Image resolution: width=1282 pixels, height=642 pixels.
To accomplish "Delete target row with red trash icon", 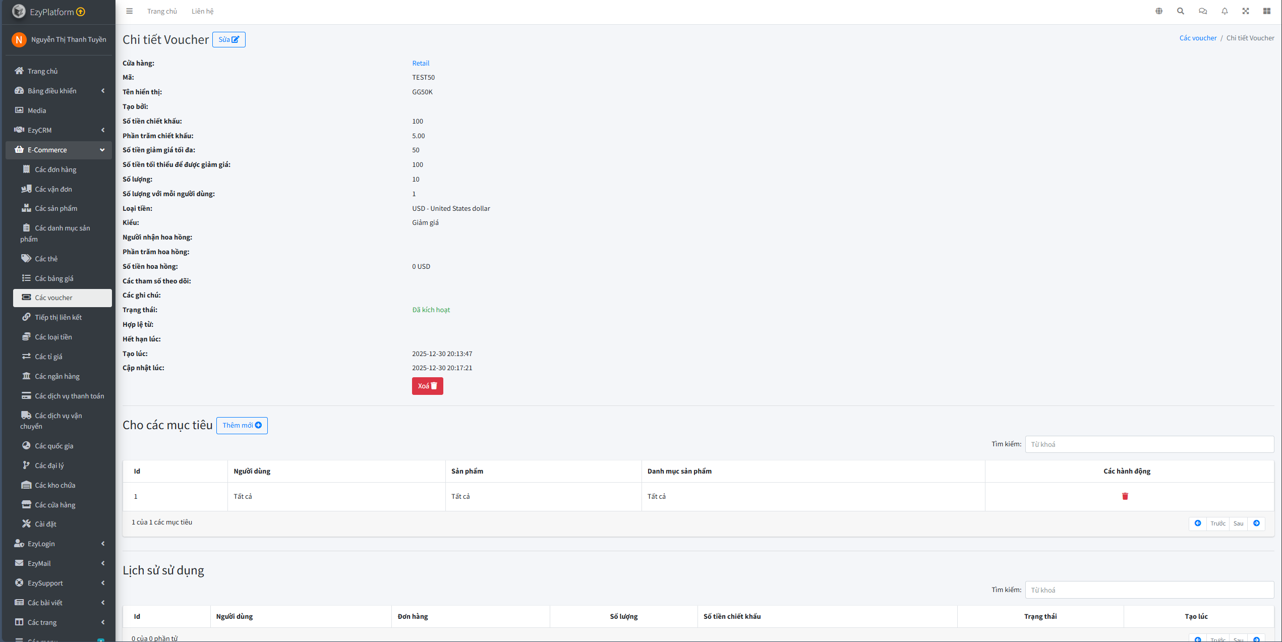I will 1125,496.
